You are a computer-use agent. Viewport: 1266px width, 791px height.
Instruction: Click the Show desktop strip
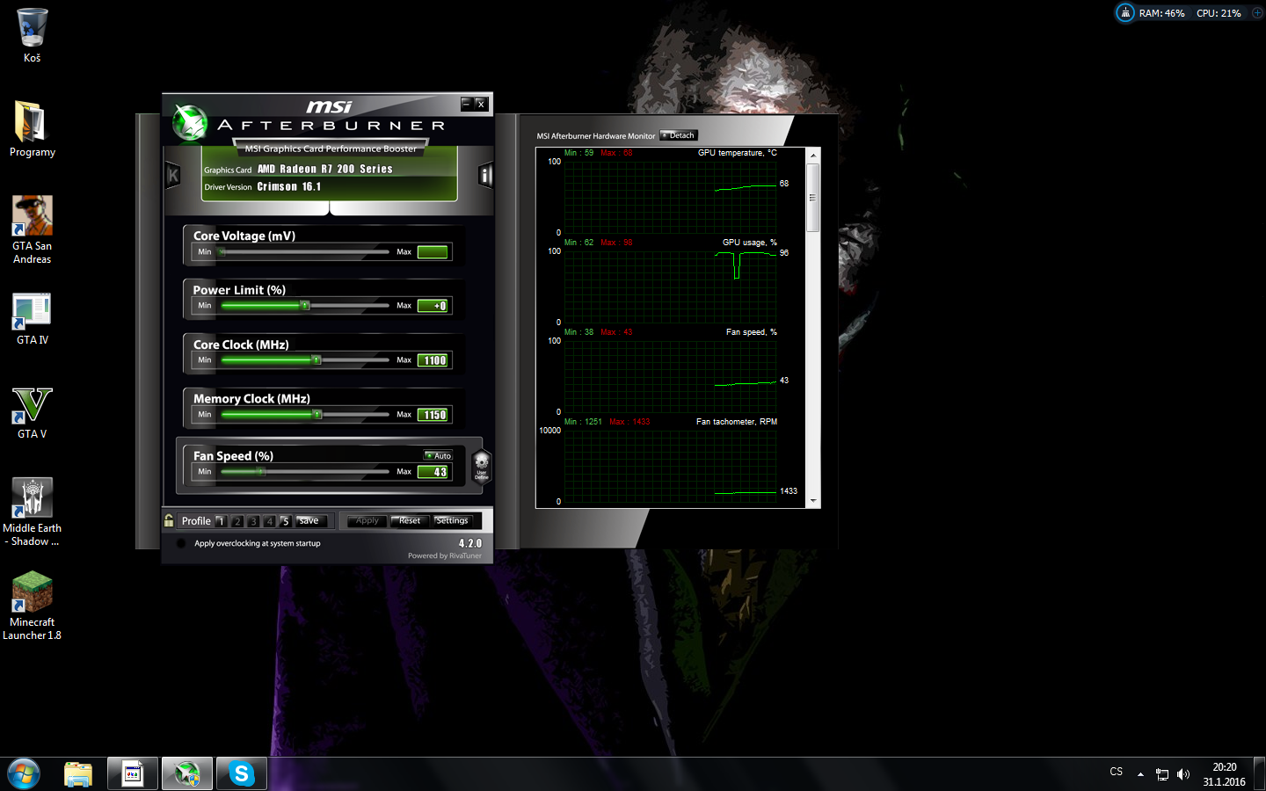coord(1260,773)
